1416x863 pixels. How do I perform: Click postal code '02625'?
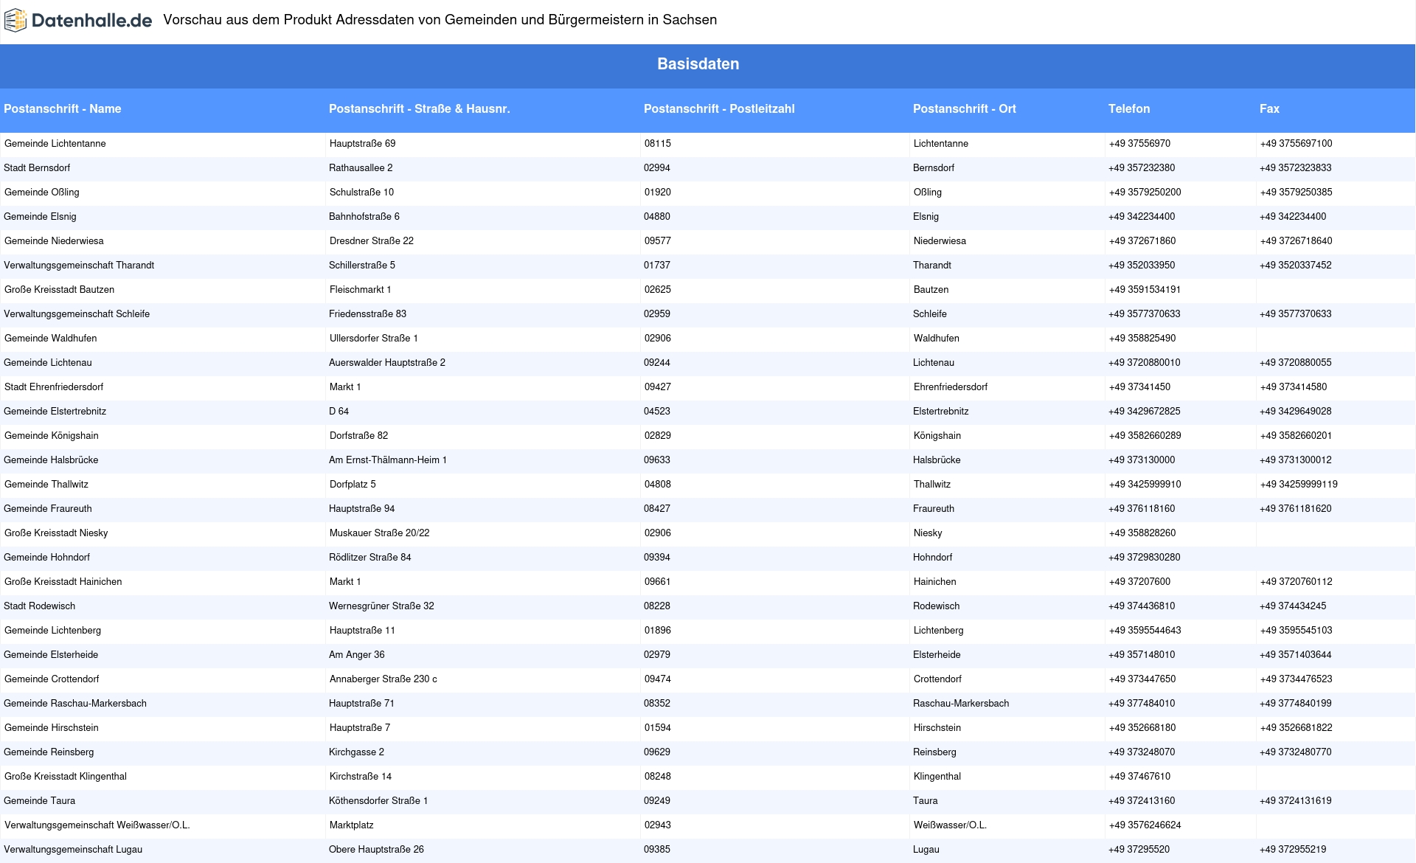tap(657, 290)
